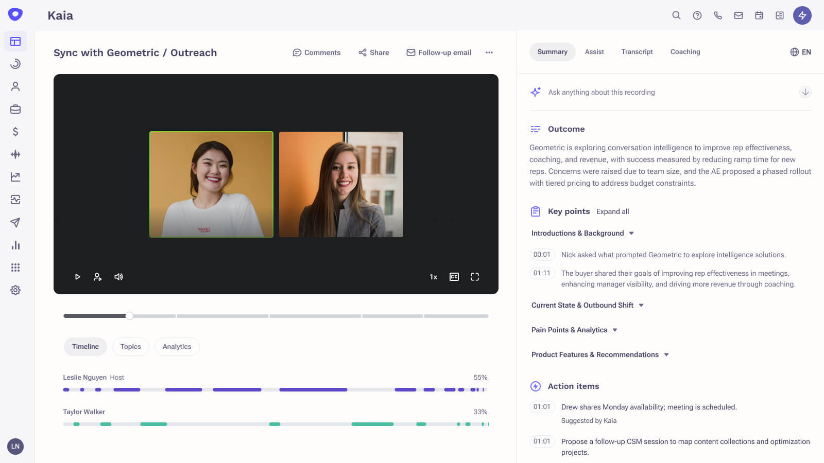The width and height of the screenshot is (824, 463).
Task: Switch to the Transcript tab
Action: 637,51
